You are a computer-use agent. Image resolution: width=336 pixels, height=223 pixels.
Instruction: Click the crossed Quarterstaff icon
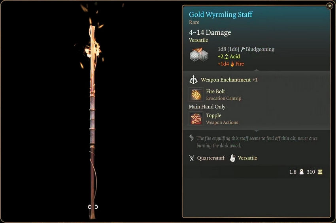click(x=192, y=158)
